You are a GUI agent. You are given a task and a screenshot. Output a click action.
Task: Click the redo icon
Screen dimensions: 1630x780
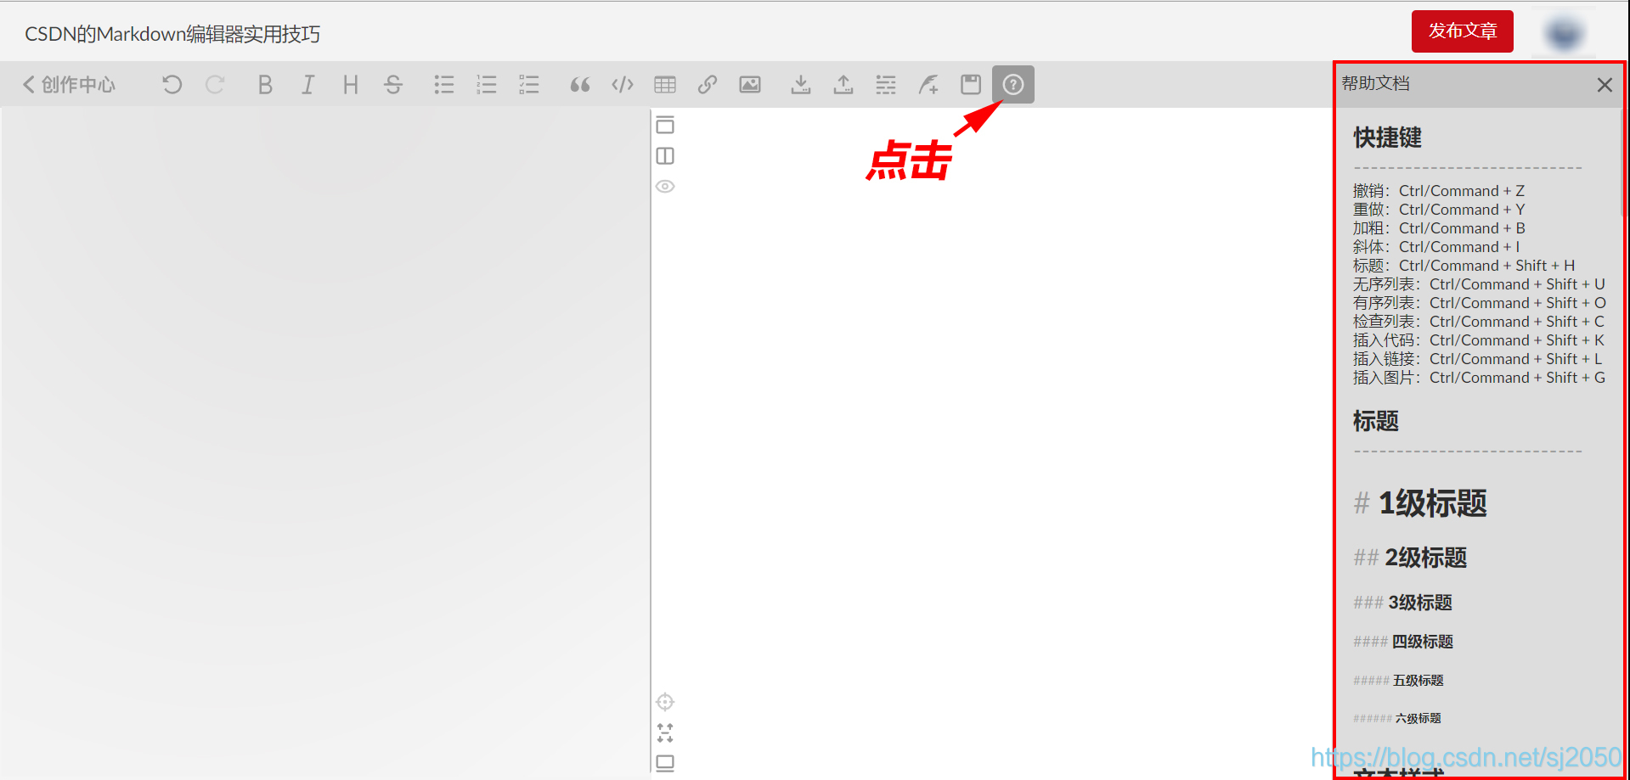click(215, 85)
